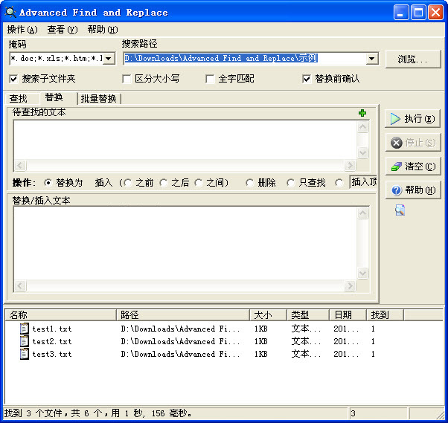Viewport: 448px width, 423px height.
Task: Select the 删除 radio option
Action: (249, 183)
